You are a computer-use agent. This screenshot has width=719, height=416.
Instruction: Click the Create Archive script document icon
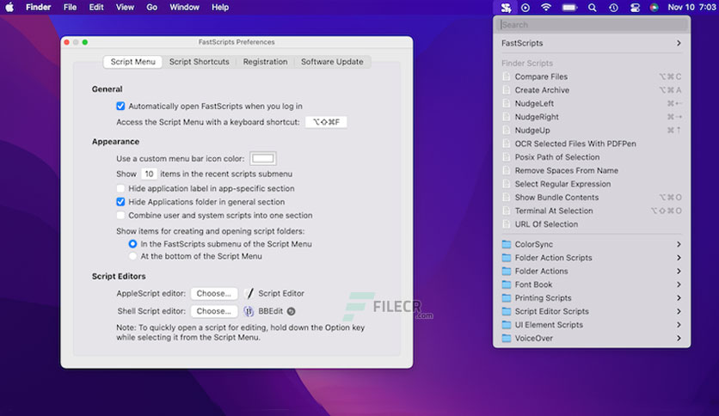(507, 89)
